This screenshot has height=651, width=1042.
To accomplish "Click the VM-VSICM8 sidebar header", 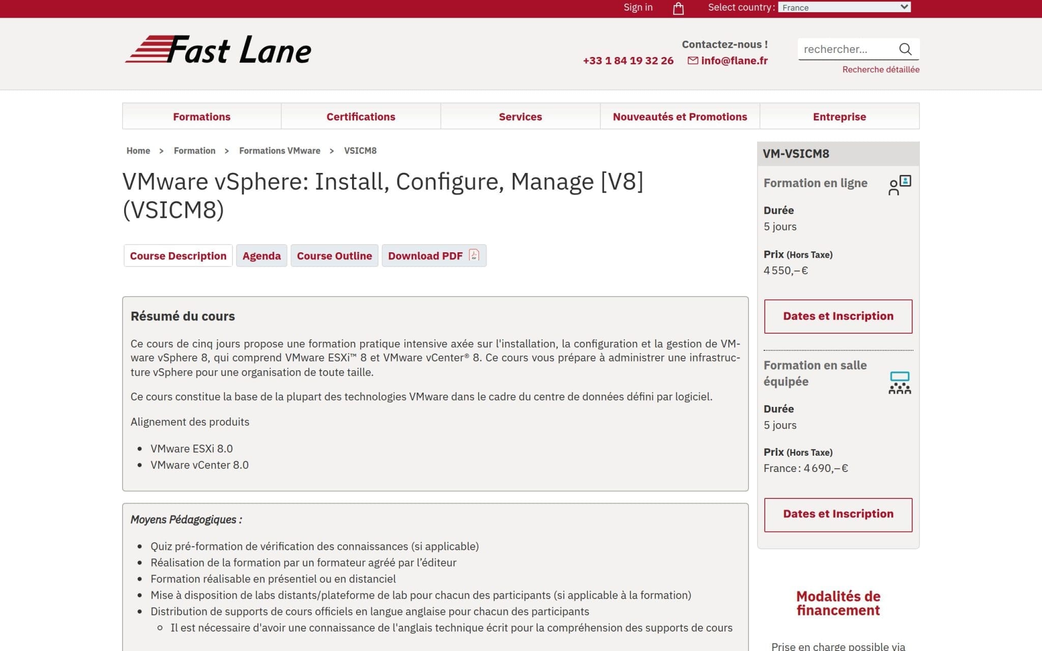I will [838, 154].
